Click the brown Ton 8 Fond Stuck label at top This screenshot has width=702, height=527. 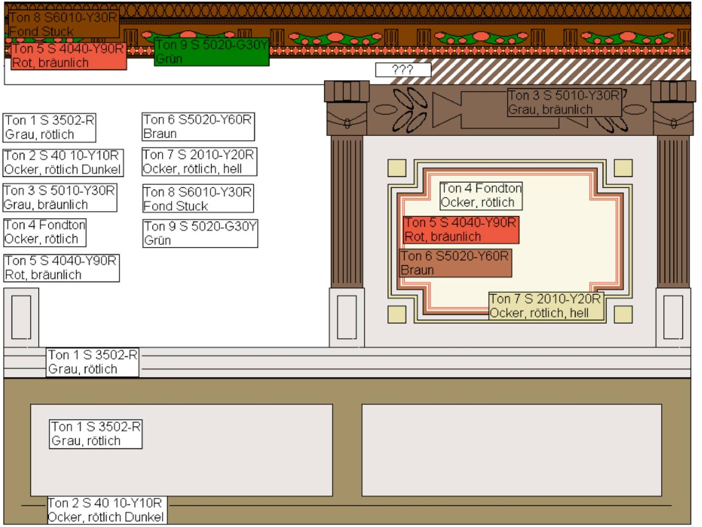[64, 24]
